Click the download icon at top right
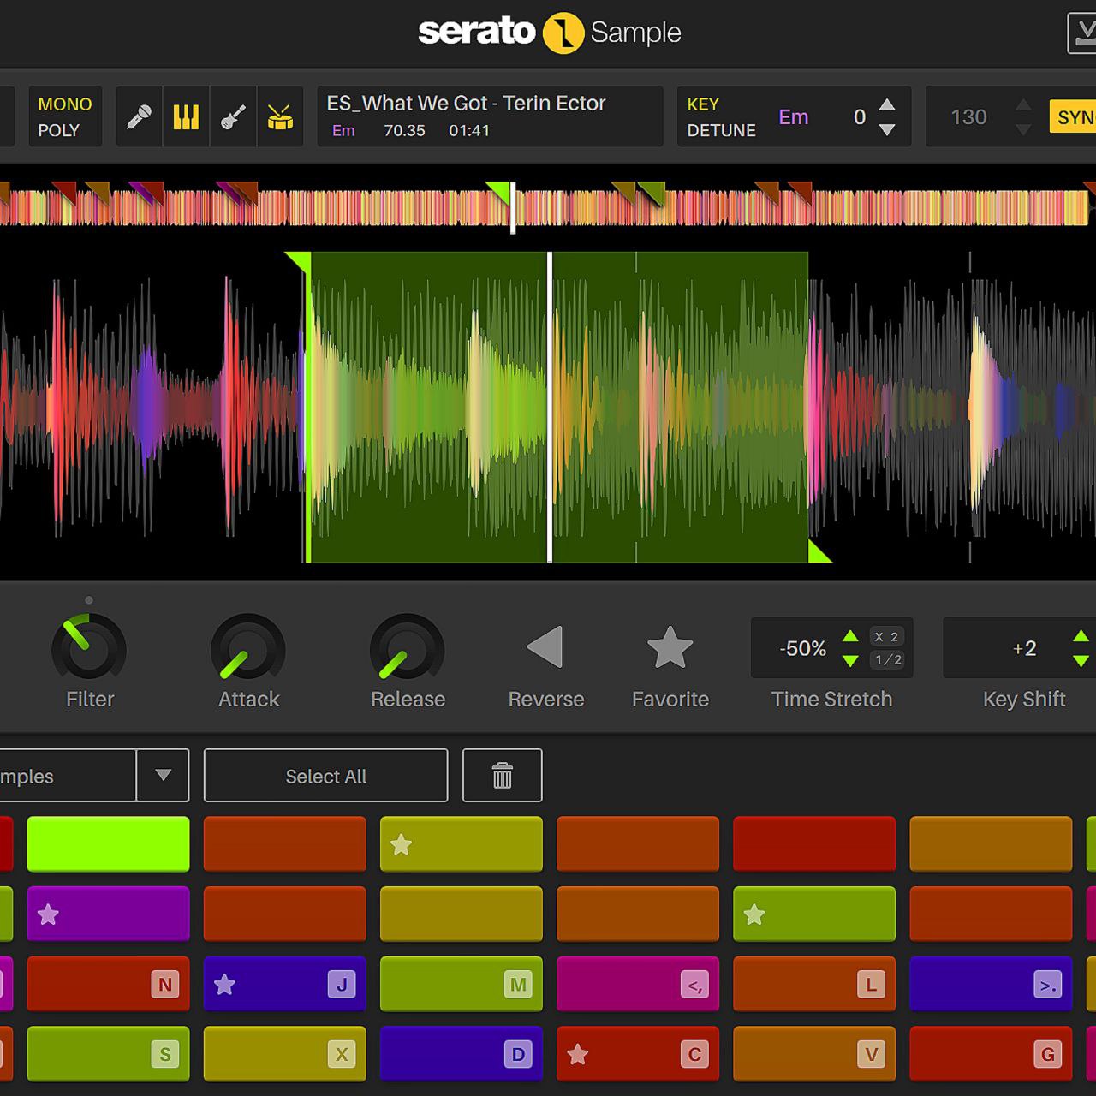Screen dimensions: 1096x1096 1081,33
